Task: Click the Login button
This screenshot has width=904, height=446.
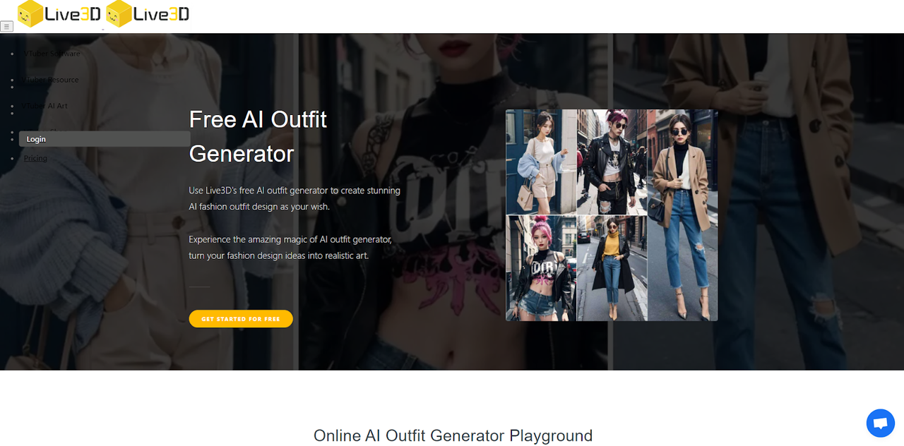Action: tap(105, 139)
